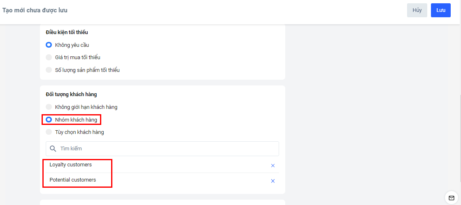461x205 pixels.
Task: Select the Nhóm khách hàng radio button
Action: pos(49,120)
